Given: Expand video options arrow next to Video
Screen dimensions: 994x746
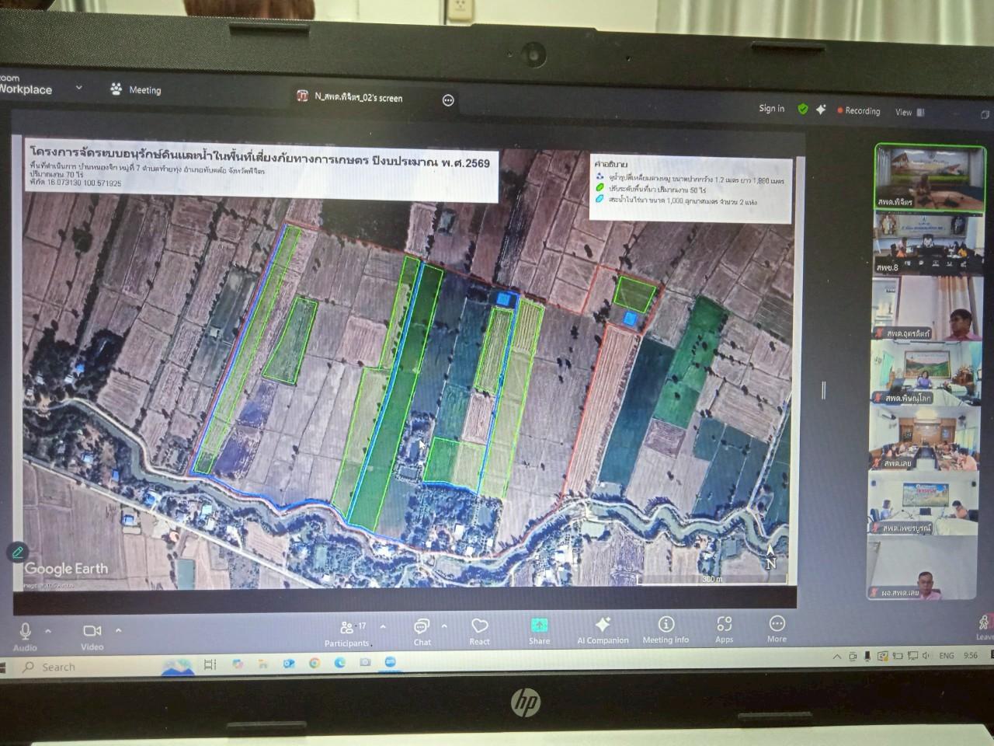Looking at the screenshot, I should [118, 630].
